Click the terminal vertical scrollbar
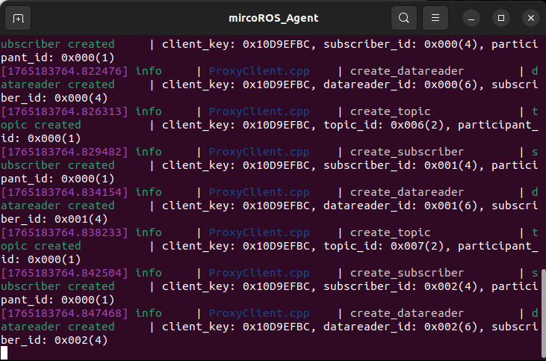The height and width of the screenshot is (361, 546). coord(544,314)
